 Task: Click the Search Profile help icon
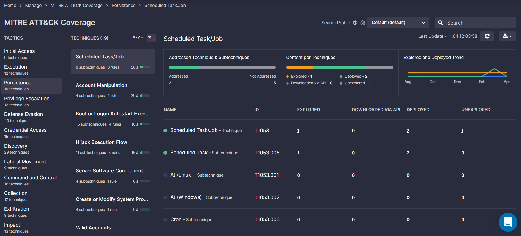(355, 23)
